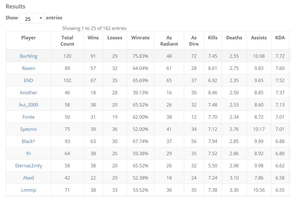Open the Show entries dropdown
Screen dimensions: 291x197
click(x=32, y=18)
